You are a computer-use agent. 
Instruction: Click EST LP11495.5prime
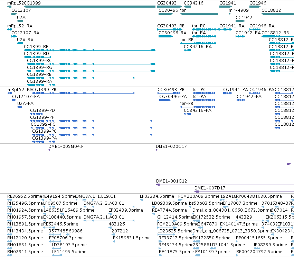coord(69,252)
